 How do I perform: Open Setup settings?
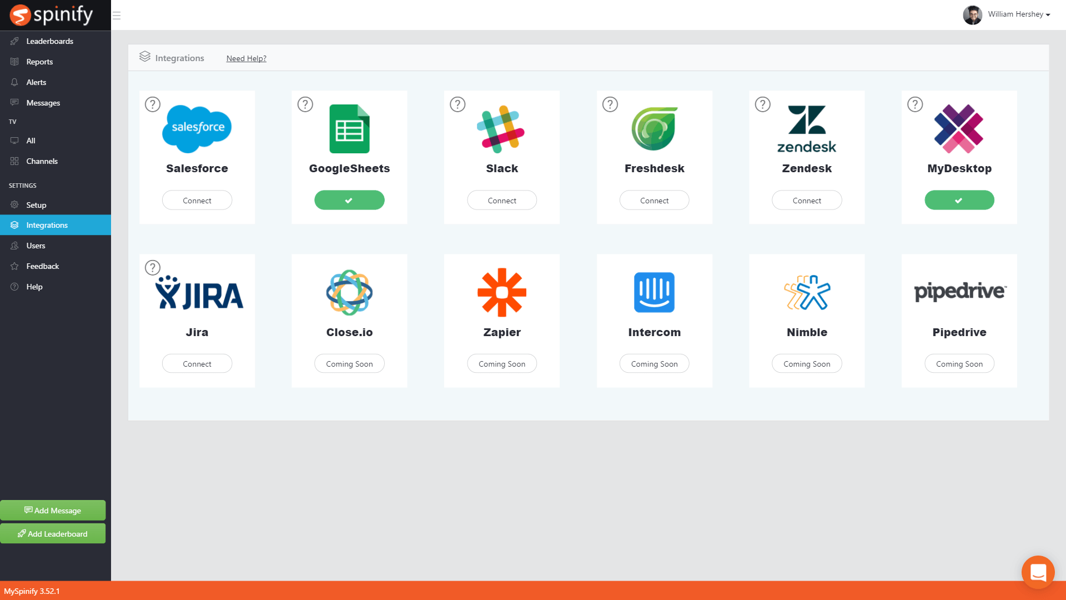point(56,205)
